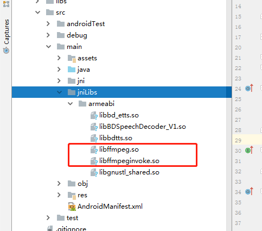
Task: Expand the debug folder
Action: 48,35
